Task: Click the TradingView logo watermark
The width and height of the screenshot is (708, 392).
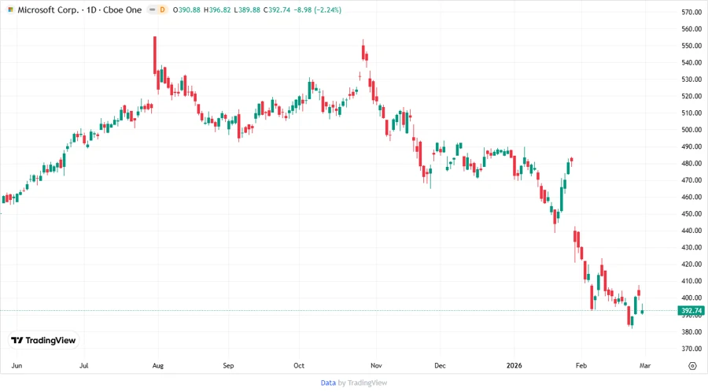Action: tap(44, 341)
